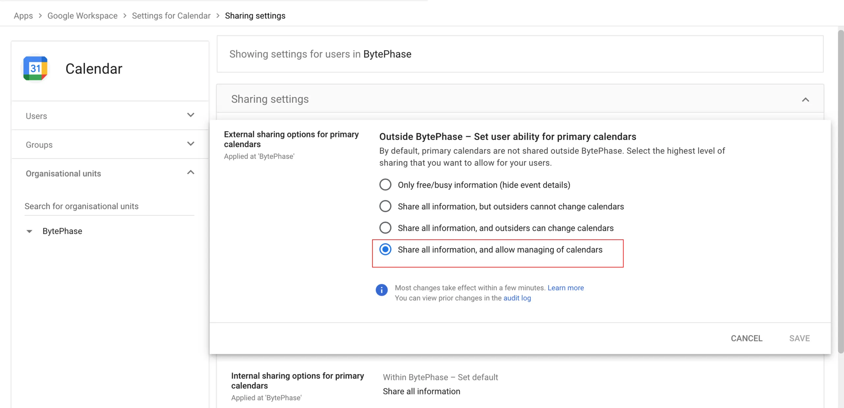Collapse the Sharing settings panel
This screenshot has width=844, height=408.
[806, 99]
